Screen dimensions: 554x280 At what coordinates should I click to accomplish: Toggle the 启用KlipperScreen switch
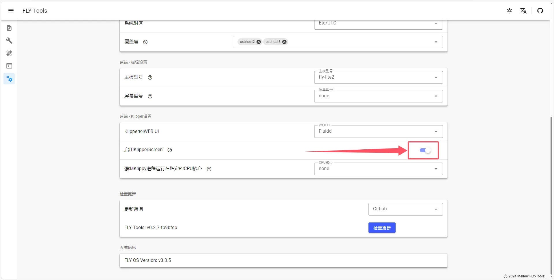pos(425,150)
